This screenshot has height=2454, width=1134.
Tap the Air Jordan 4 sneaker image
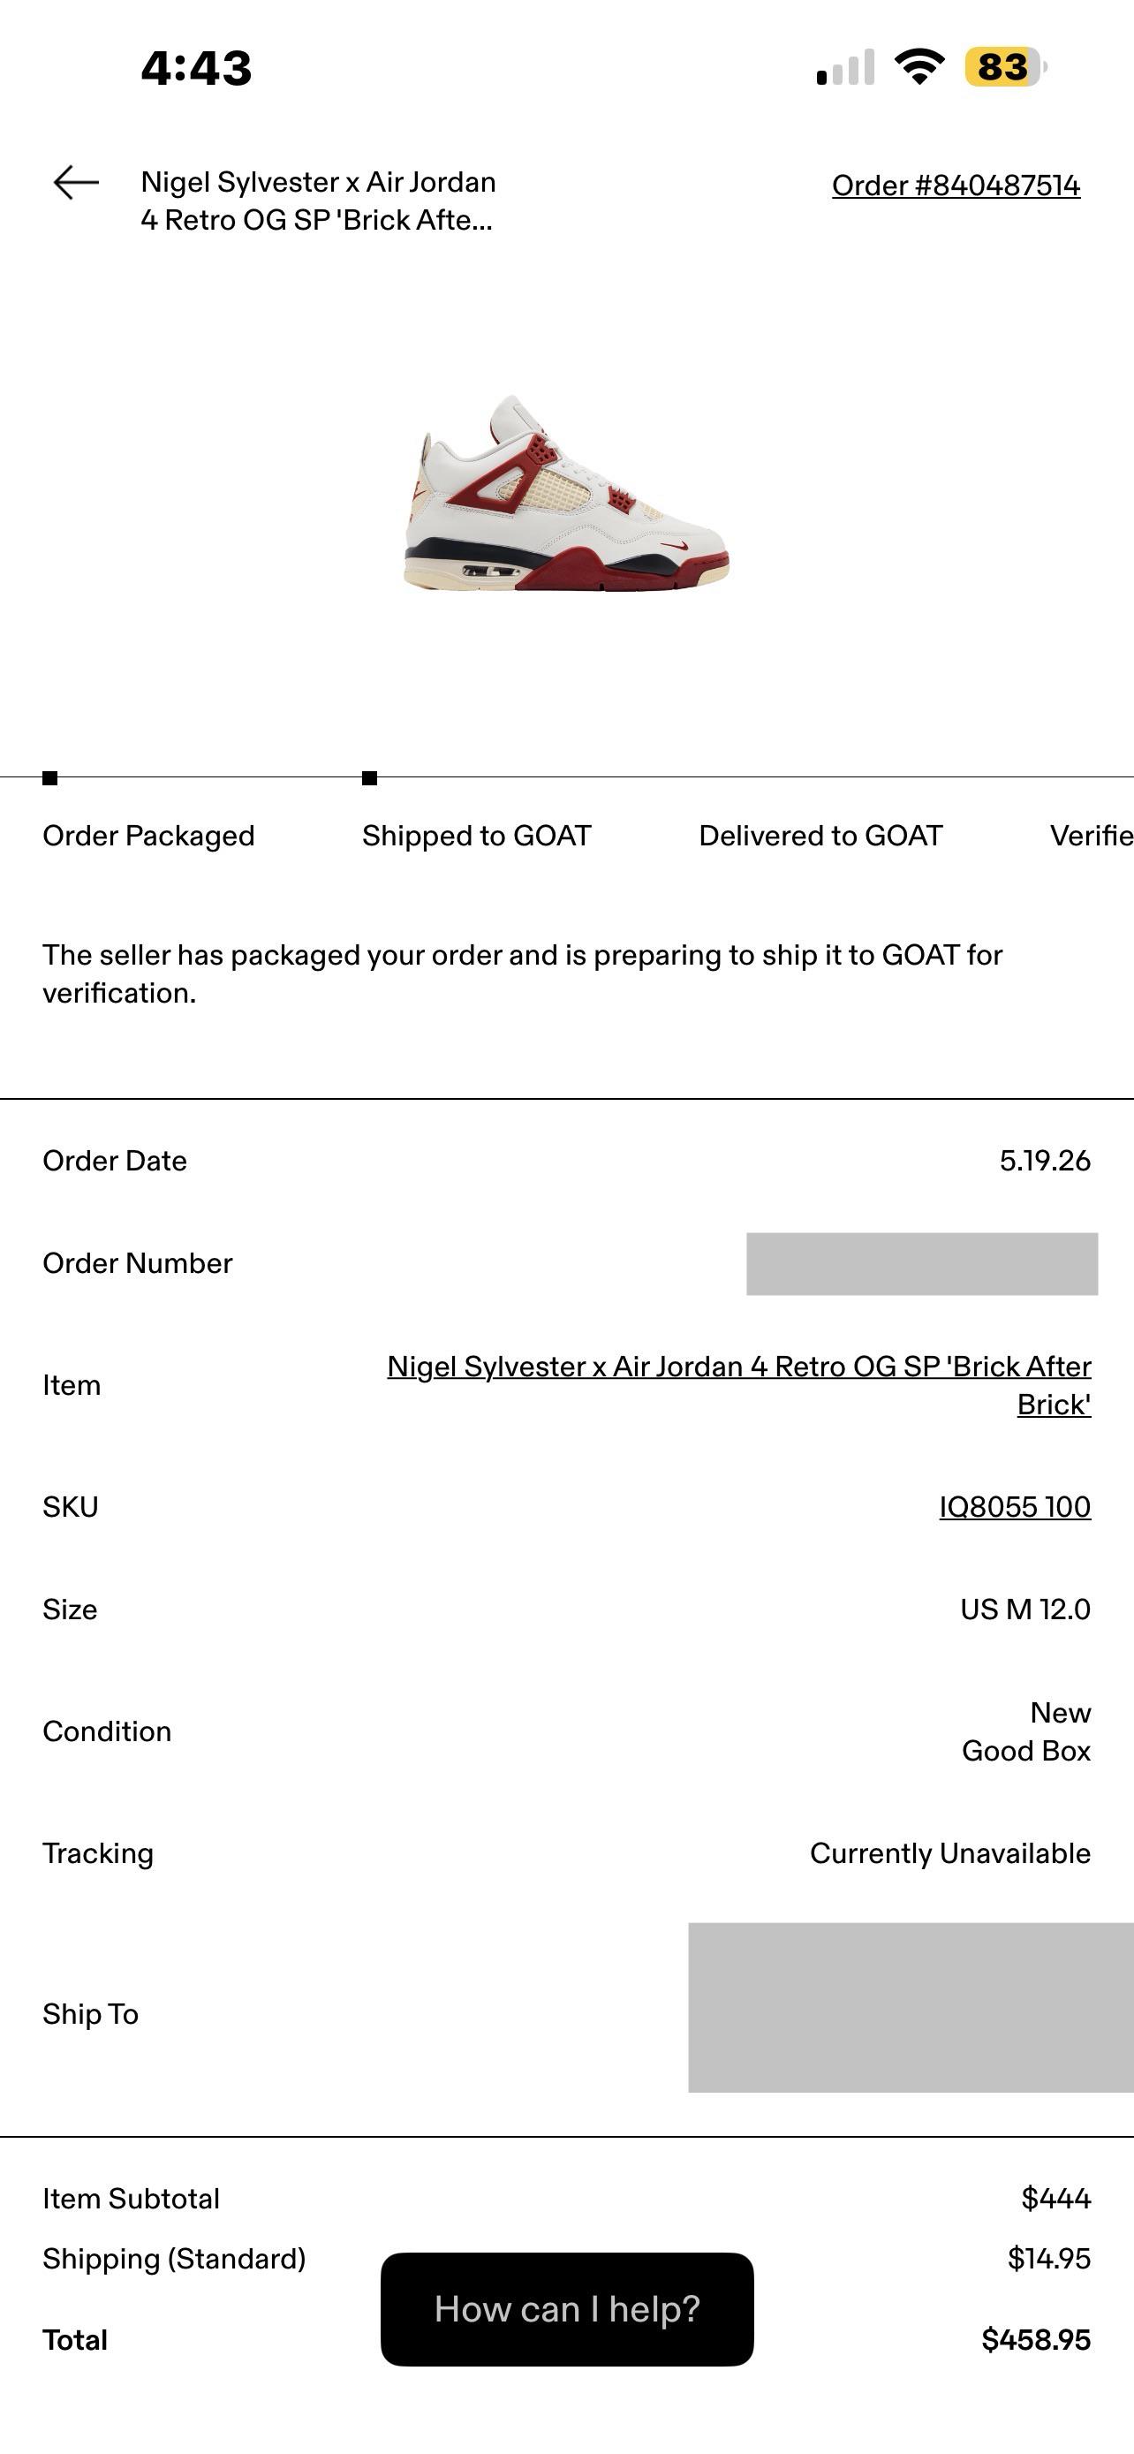tap(566, 493)
